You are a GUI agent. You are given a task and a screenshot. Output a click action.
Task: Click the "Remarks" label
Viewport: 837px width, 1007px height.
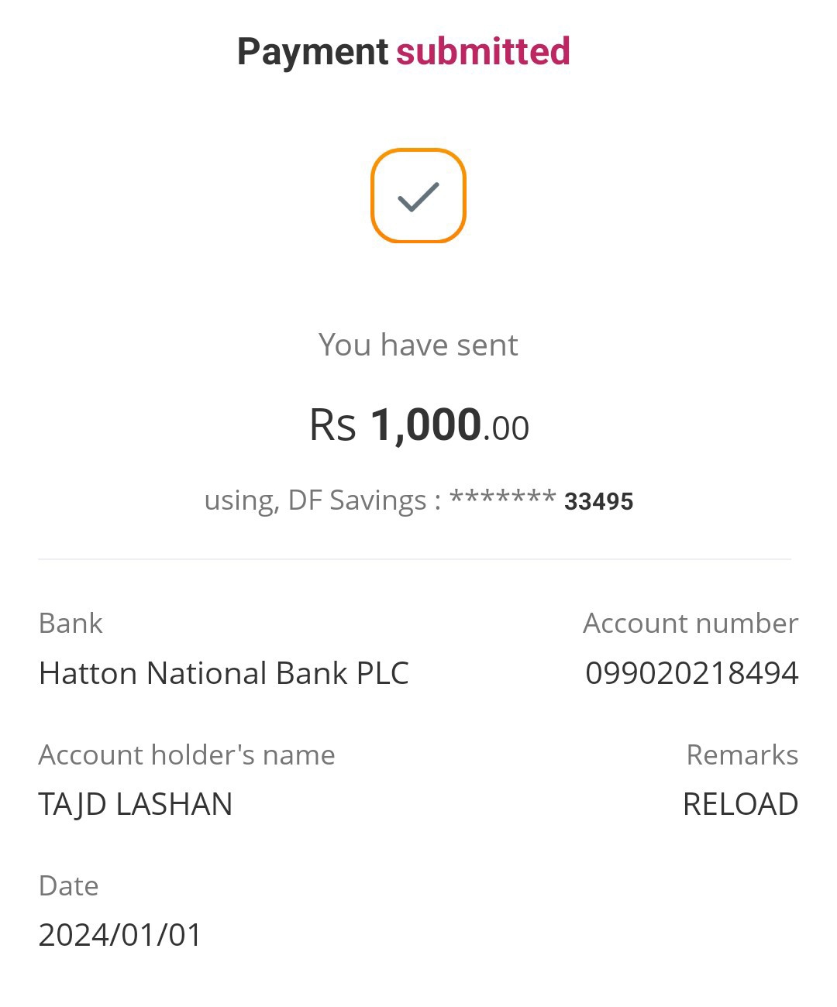[x=742, y=754]
